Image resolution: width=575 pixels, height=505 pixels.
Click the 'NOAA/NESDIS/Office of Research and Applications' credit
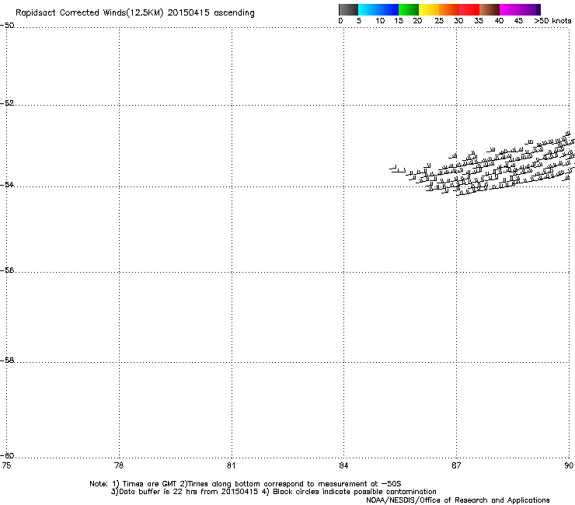(x=458, y=500)
